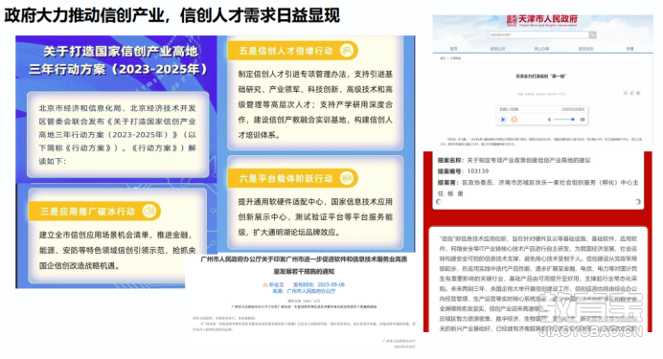Click the left circular arrow on proposal card
663x359 pixels.
tap(439, 202)
